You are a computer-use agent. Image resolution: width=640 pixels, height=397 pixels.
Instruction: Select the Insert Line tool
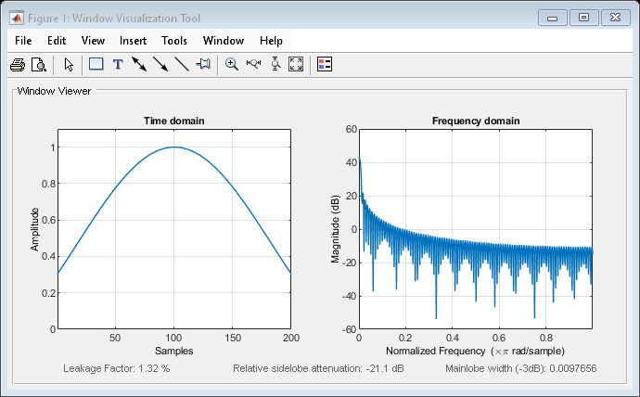182,65
